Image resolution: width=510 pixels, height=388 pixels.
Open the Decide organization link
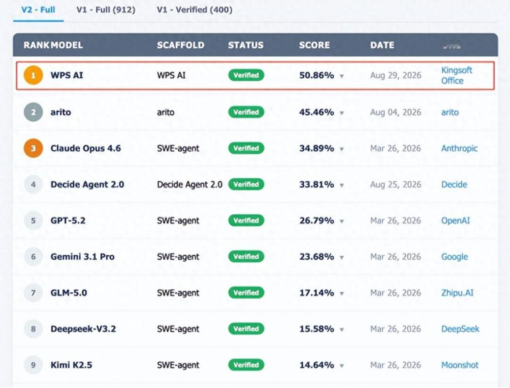pos(454,184)
